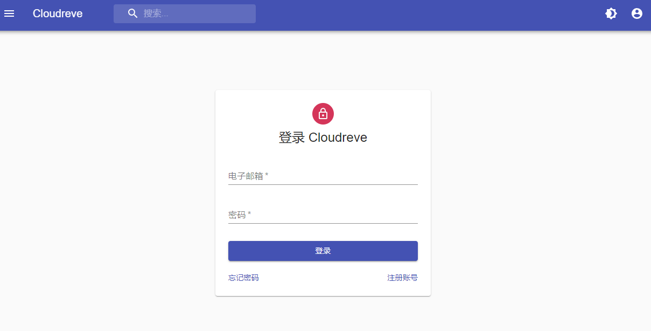Click the search magnifier icon
Viewport: 651px width, 331px height.
click(133, 13)
